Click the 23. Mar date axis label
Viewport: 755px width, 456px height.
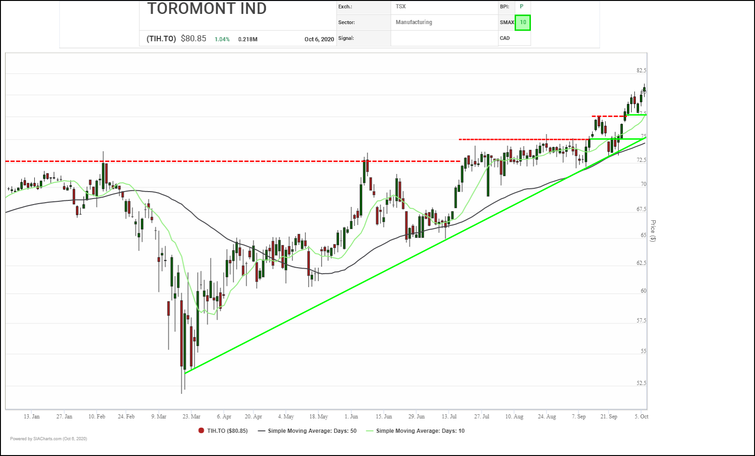191,417
